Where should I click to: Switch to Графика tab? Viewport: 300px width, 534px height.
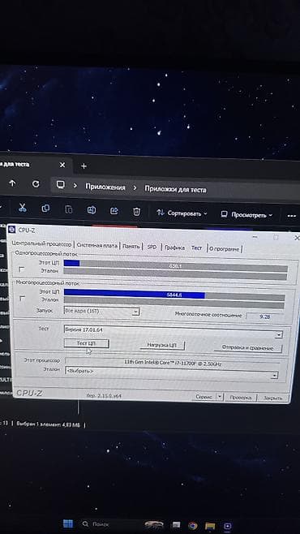[174, 248]
